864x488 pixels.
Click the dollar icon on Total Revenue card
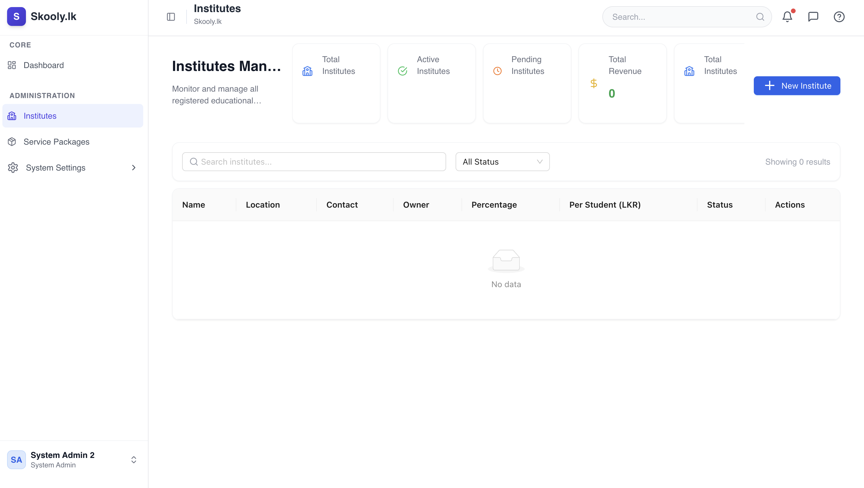pyautogui.click(x=594, y=84)
